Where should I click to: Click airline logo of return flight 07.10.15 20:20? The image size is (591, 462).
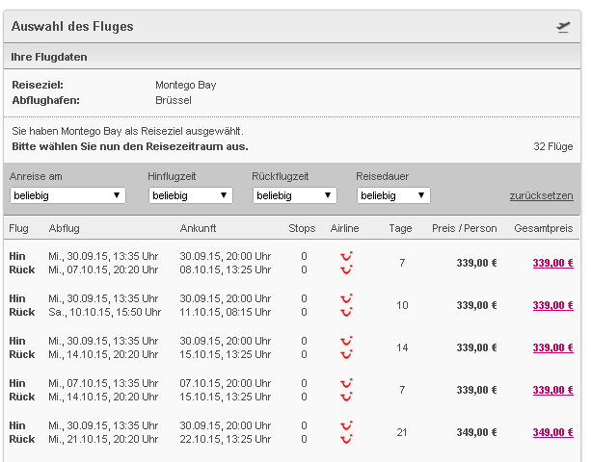click(346, 269)
